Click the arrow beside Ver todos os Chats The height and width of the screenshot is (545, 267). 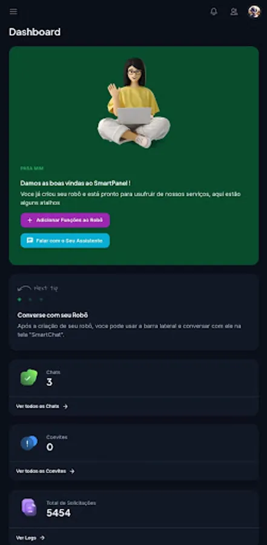click(65, 406)
